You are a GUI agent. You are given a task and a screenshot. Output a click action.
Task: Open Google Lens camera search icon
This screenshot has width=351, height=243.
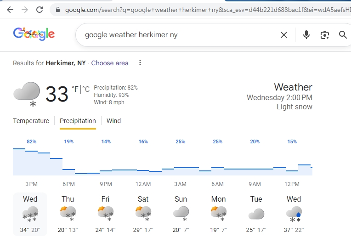coord(325,35)
